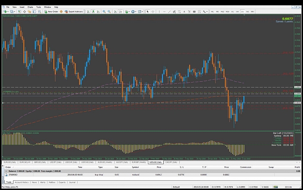This screenshot has width=303, height=190.
Task: Click the Default profile in status bar
Action: pos(176,187)
